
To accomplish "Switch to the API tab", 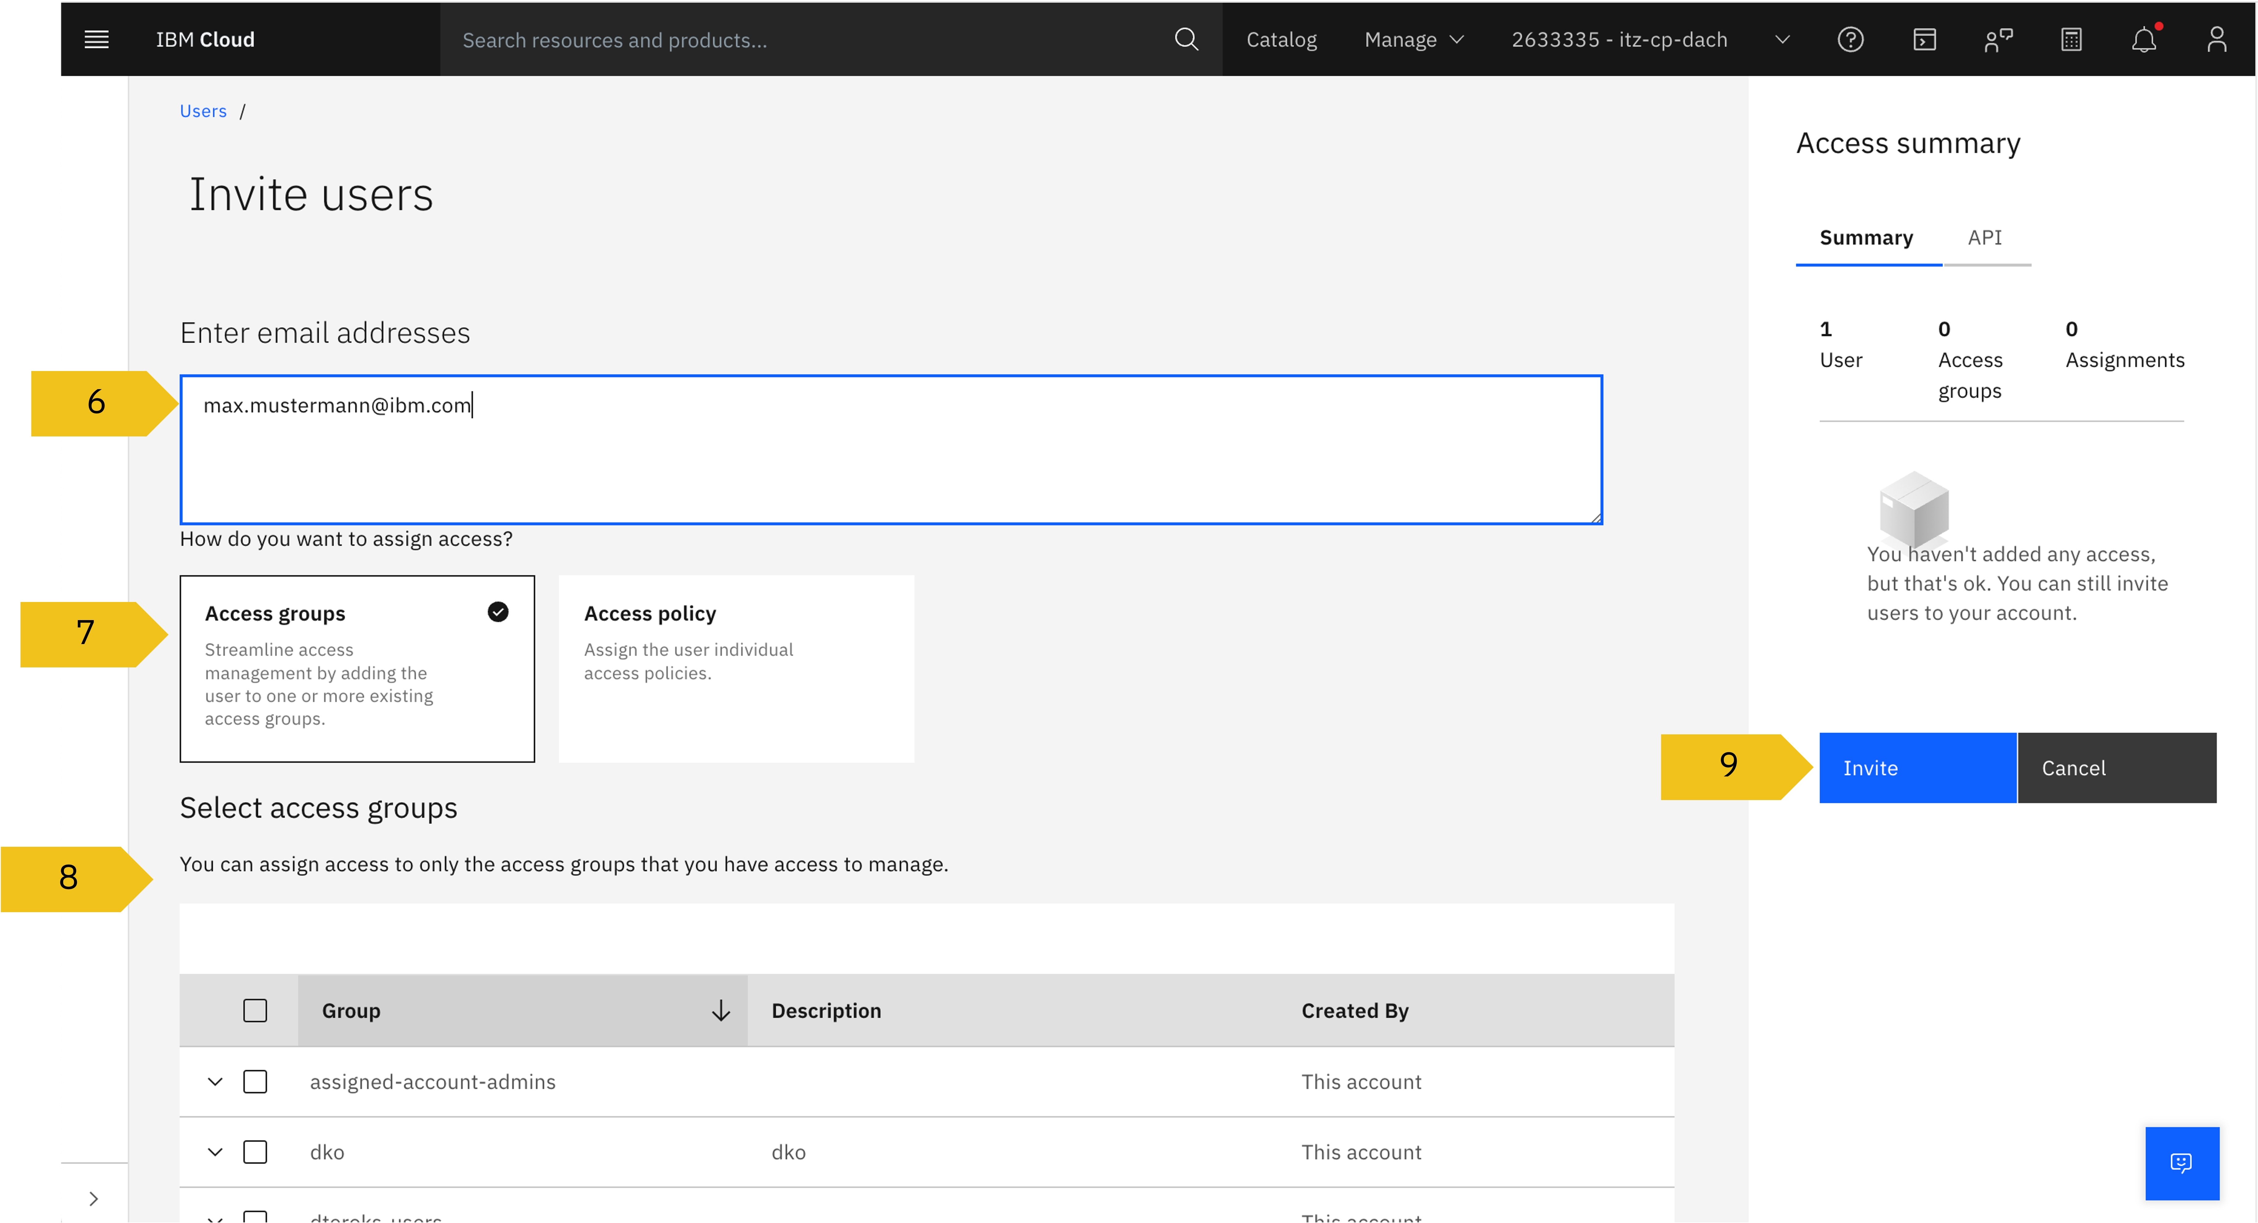I will (x=1985, y=238).
